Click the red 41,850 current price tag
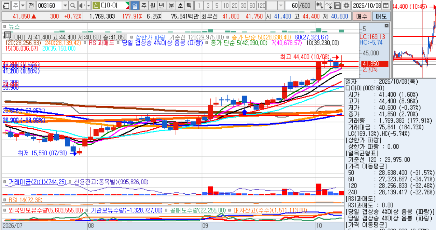 coord(374,64)
